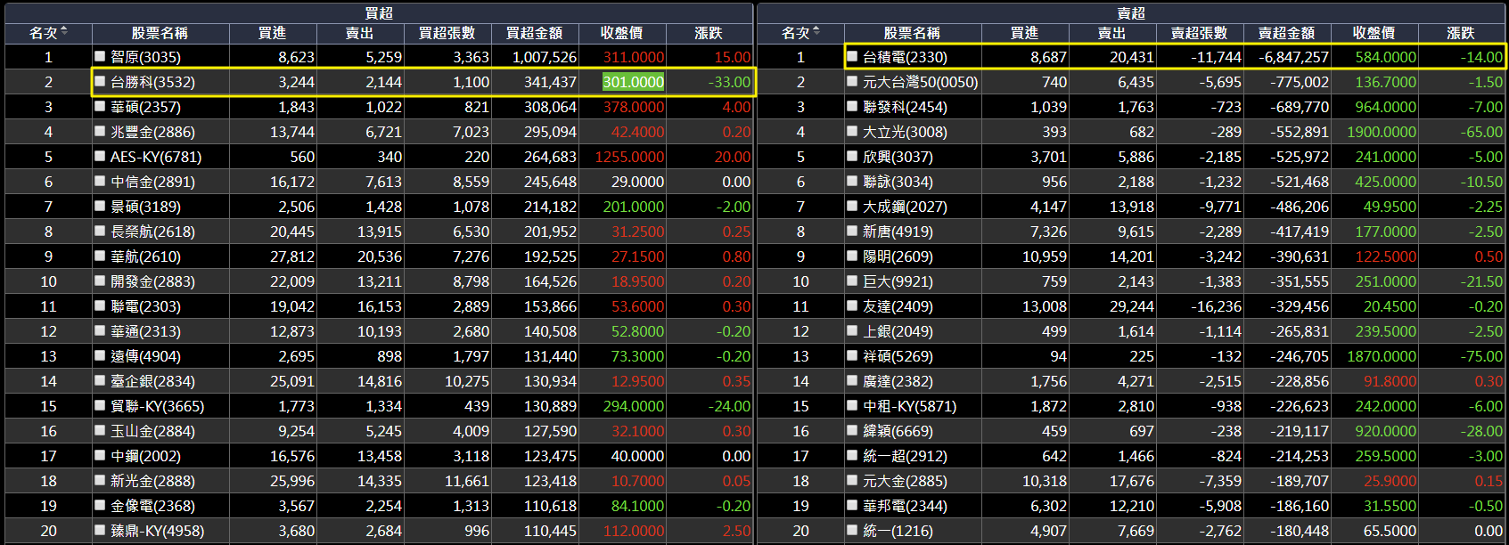The width and height of the screenshot is (1509, 545).
Task: Sort the sell-side table by 名次 arrows
Action: [x=816, y=32]
